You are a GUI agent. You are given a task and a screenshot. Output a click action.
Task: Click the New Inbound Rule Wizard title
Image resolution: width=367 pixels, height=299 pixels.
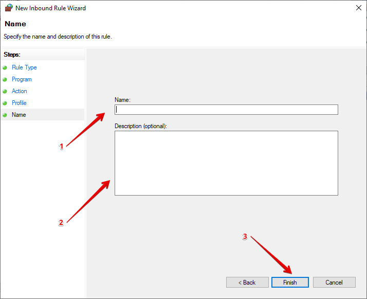(50, 8)
